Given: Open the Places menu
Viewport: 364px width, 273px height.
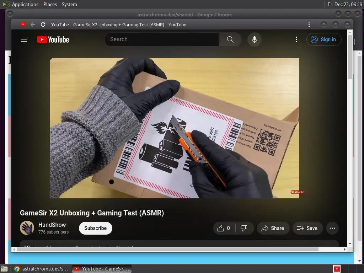Looking at the screenshot, I should [50, 4].
